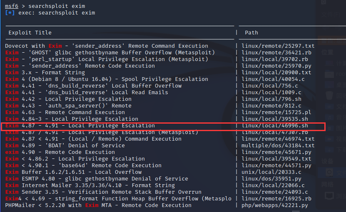Select Exim < 4.86.2 Local Privilege Escalation title
Viewport: 346px width, 212px height.
coord(75,159)
